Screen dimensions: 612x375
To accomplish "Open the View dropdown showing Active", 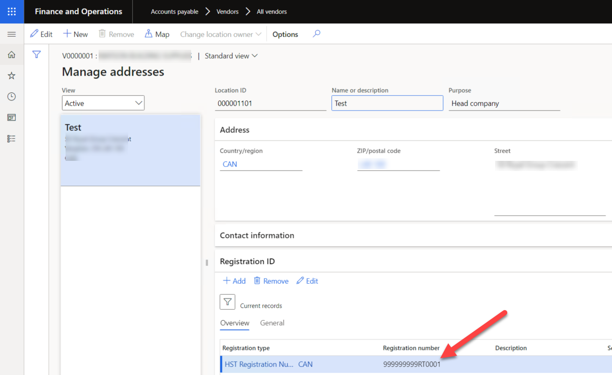I will click(x=103, y=103).
